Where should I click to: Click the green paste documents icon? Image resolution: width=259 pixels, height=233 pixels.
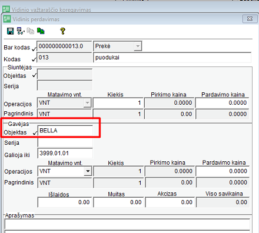pyautogui.click(x=41, y=31)
